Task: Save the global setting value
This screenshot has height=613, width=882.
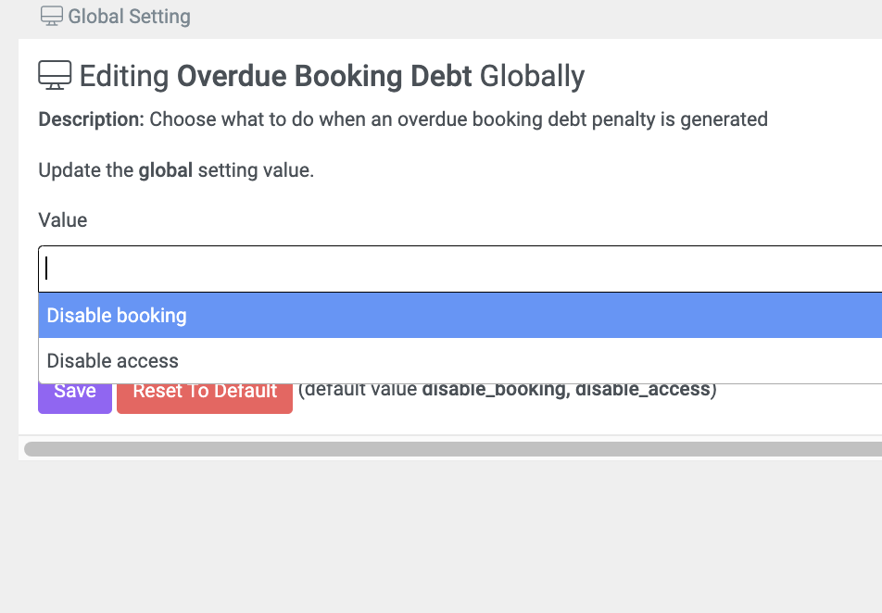Action: click(x=75, y=398)
